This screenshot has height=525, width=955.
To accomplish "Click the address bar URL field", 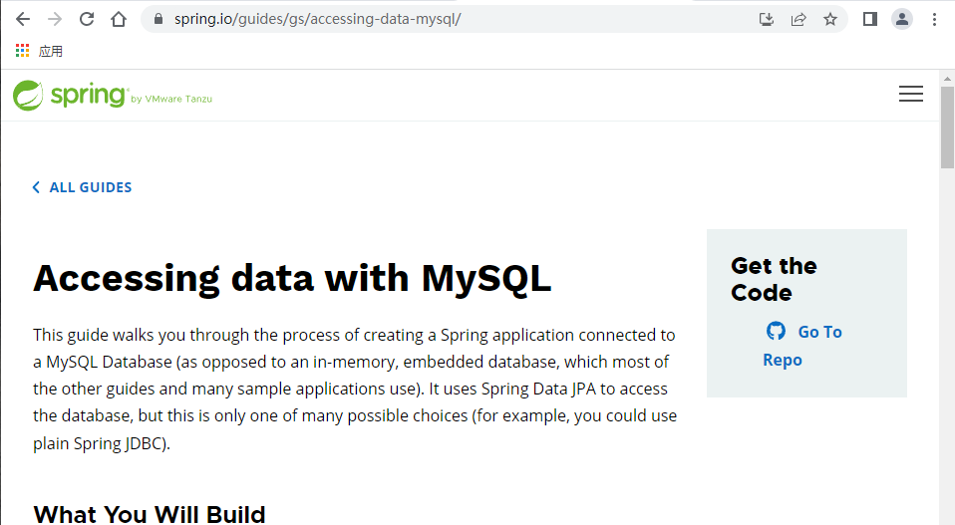I will (449, 19).
